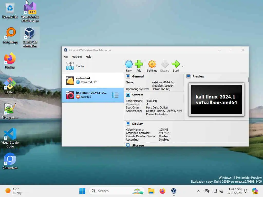Open File Explorer from the taskbar
The image size is (263, 197).
point(151,191)
